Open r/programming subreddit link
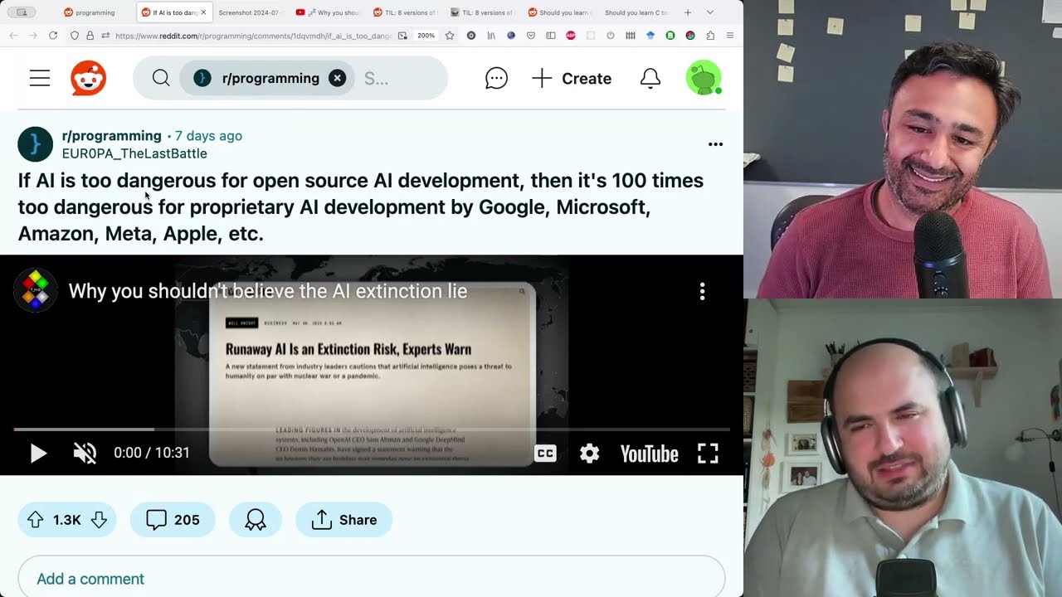The width and height of the screenshot is (1062, 597). pos(111,136)
